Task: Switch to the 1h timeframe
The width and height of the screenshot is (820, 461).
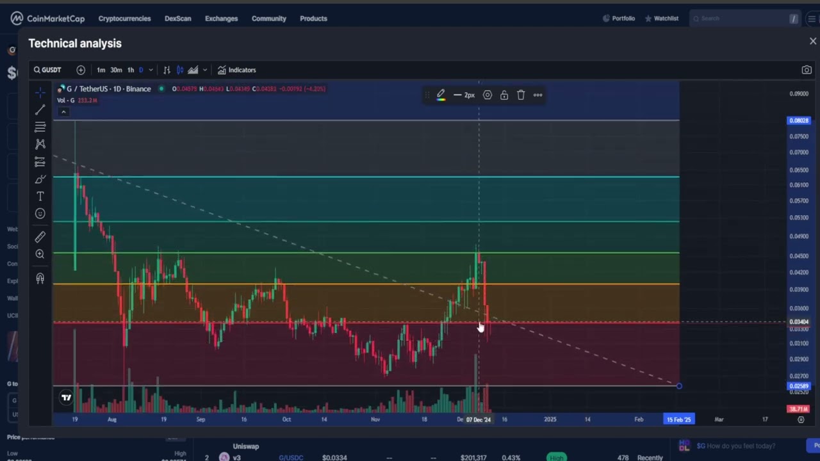Action: [x=131, y=70]
